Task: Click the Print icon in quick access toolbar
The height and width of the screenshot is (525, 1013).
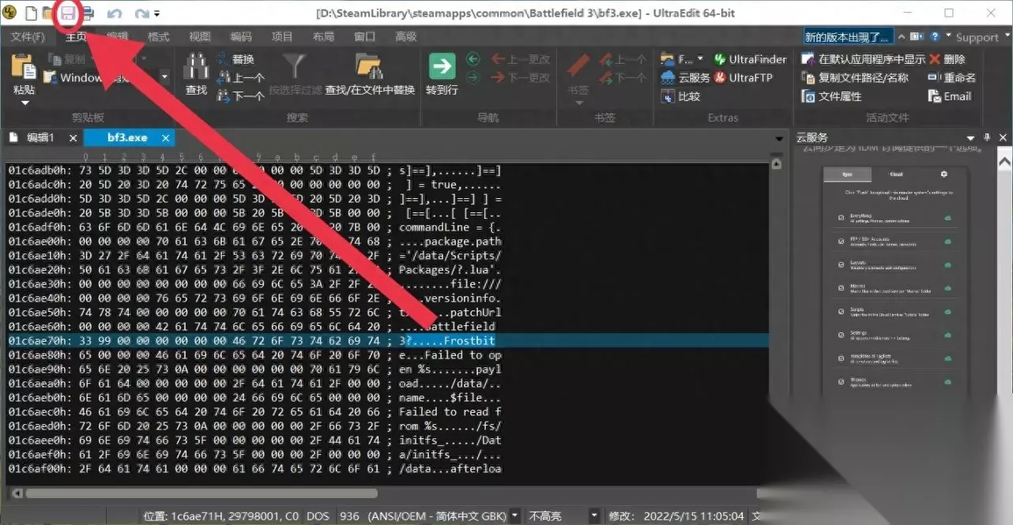Action: [x=88, y=13]
